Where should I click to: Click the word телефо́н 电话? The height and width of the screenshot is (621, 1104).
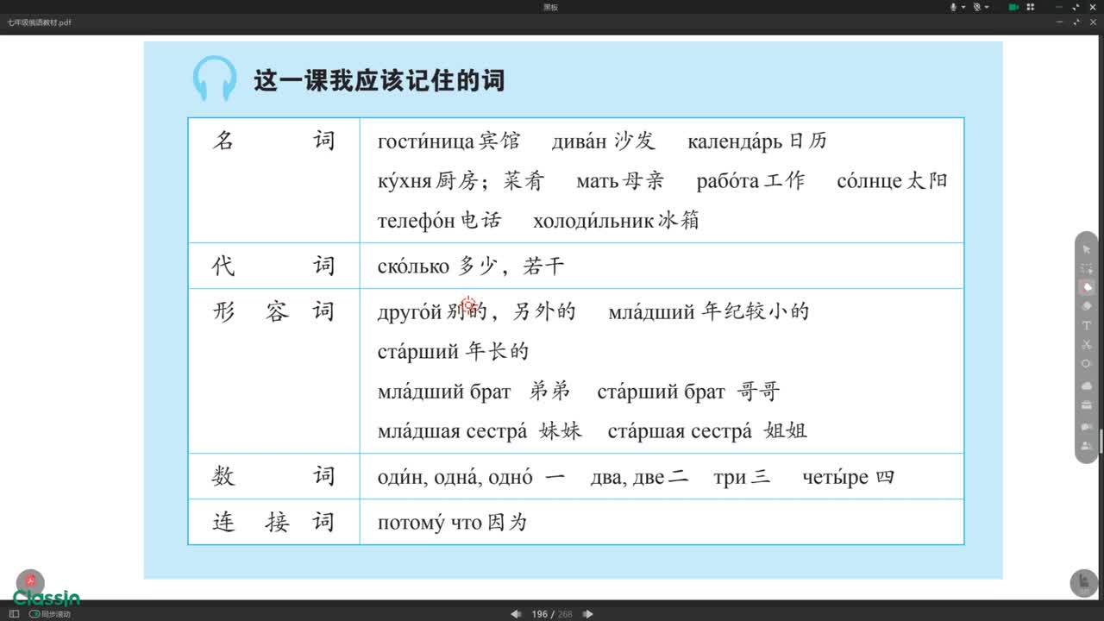point(439,220)
